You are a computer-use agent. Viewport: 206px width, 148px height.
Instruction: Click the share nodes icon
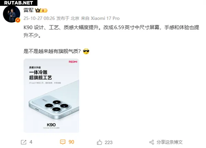point(152,142)
